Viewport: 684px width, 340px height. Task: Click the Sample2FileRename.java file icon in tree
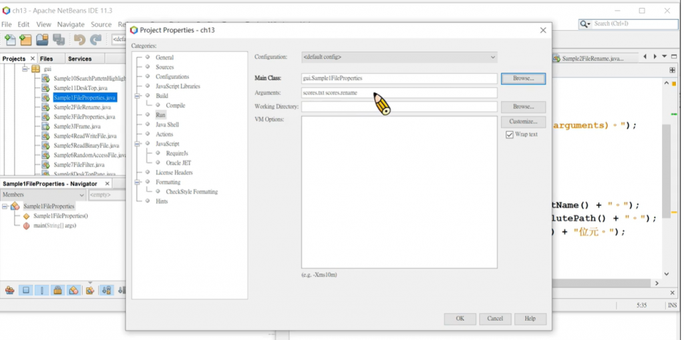pos(45,107)
